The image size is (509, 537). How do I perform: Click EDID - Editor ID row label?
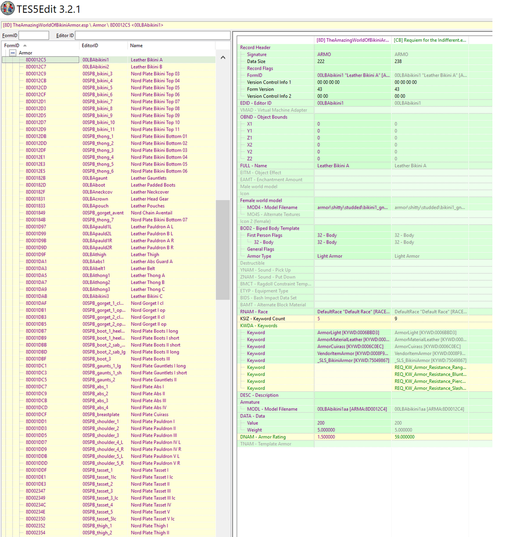[255, 103]
